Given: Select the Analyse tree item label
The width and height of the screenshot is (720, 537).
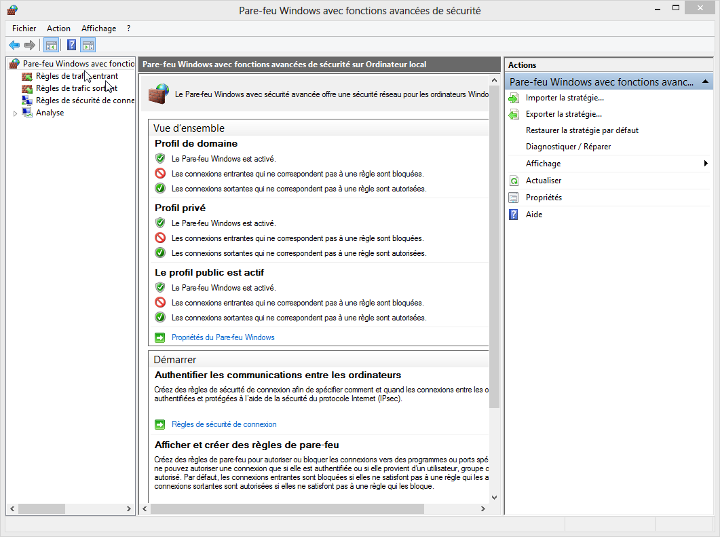Looking at the screenshot, I should (50, 113).
